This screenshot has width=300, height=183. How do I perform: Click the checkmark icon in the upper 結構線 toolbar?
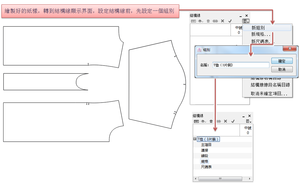[x=230, y=21]
